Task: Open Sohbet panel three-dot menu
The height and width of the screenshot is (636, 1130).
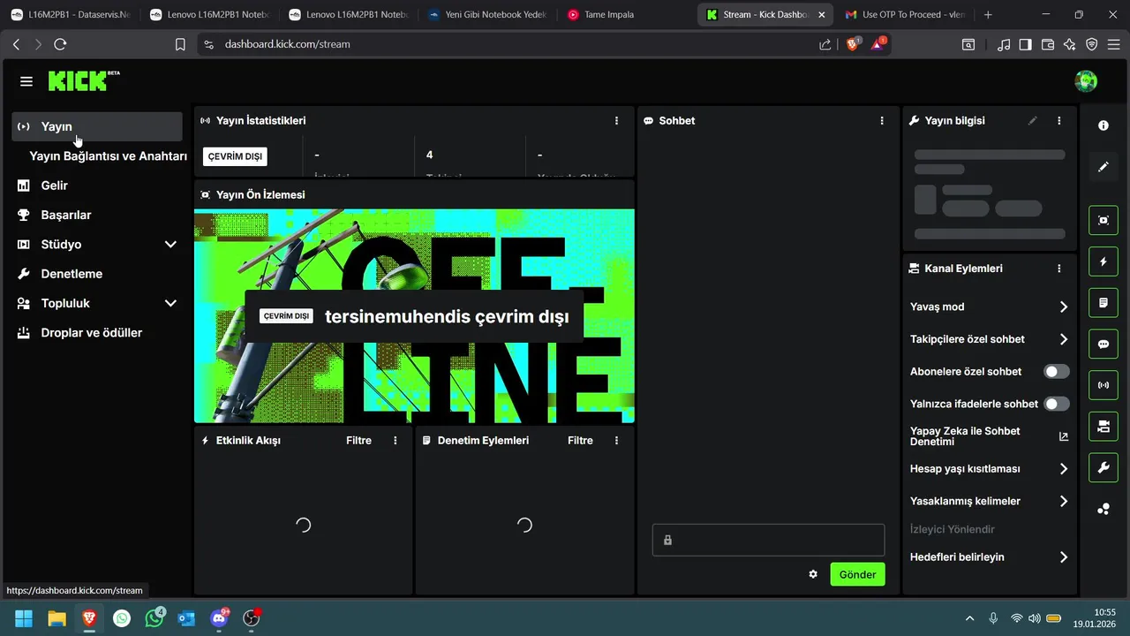Action: [x=882, y=120]
